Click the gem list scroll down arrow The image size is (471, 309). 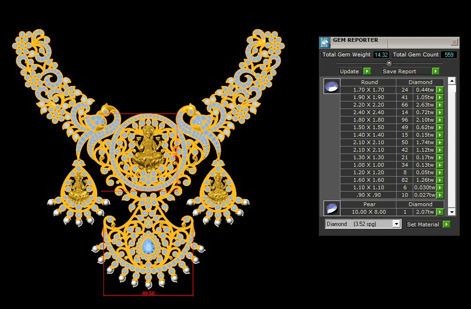point(452,212)
